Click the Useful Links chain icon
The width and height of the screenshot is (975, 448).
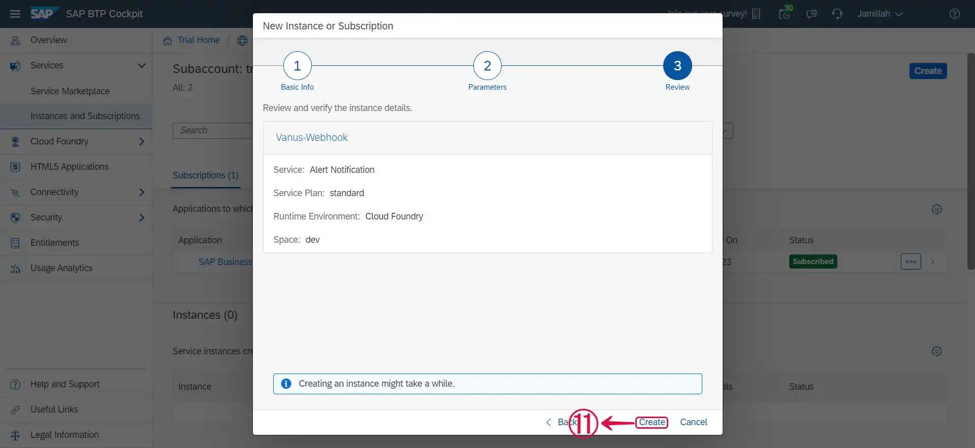[15, 409]
